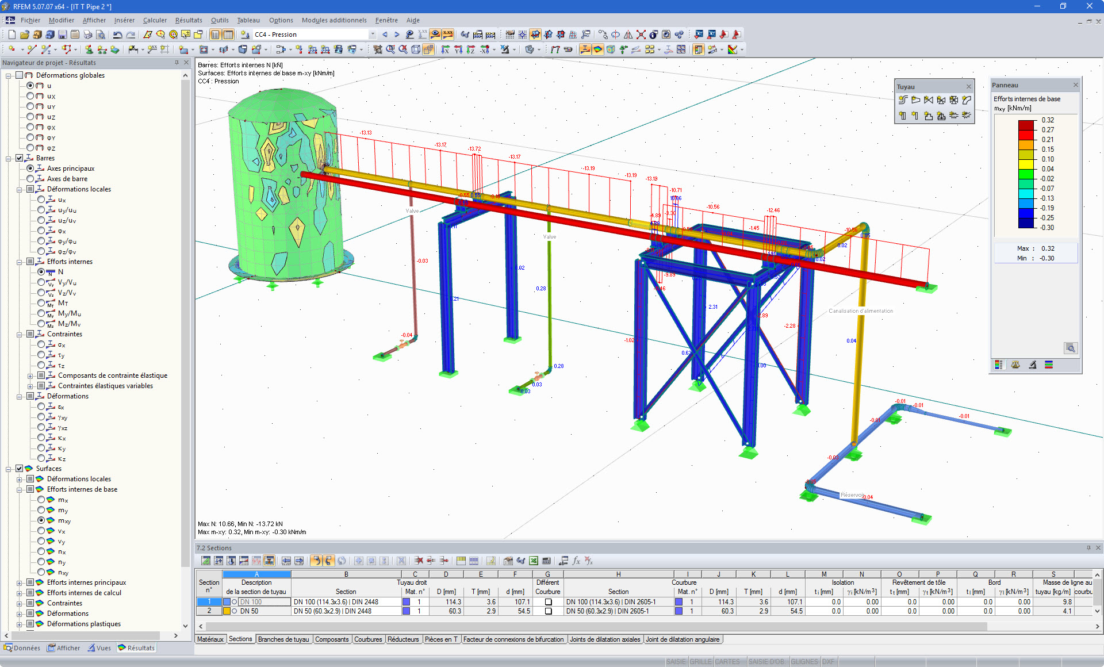
Task: Switch to the Données navigator tab
Action: (22, 648)
